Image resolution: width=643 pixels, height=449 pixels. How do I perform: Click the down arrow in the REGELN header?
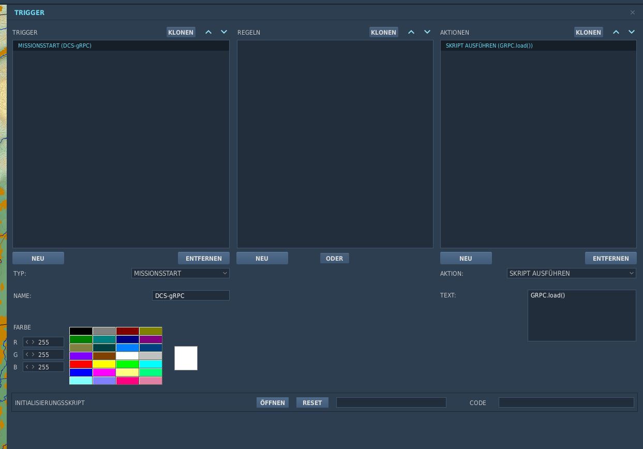[x=427, y=32]
